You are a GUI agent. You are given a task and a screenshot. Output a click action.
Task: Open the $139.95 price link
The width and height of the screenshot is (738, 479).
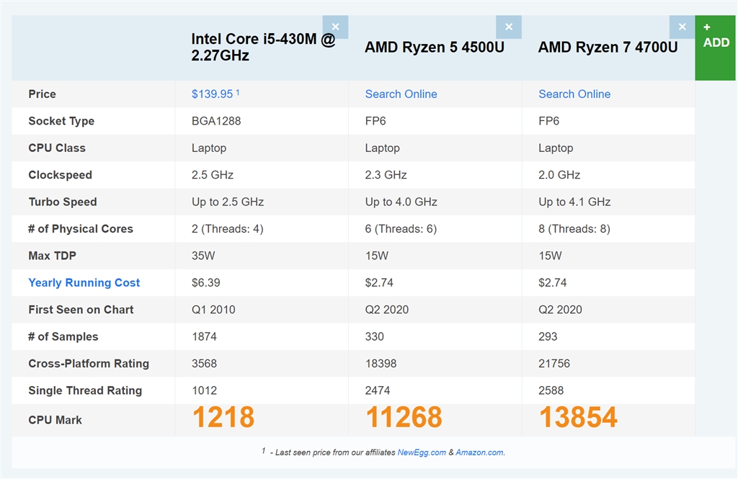213,94
